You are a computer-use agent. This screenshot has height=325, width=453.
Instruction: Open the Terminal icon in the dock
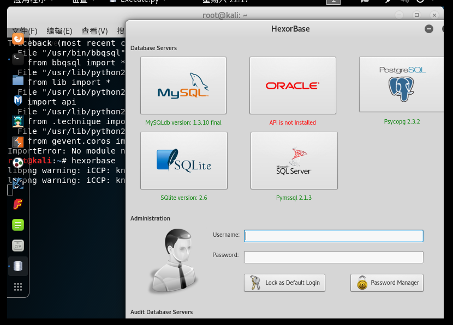[x=18, y=59]
